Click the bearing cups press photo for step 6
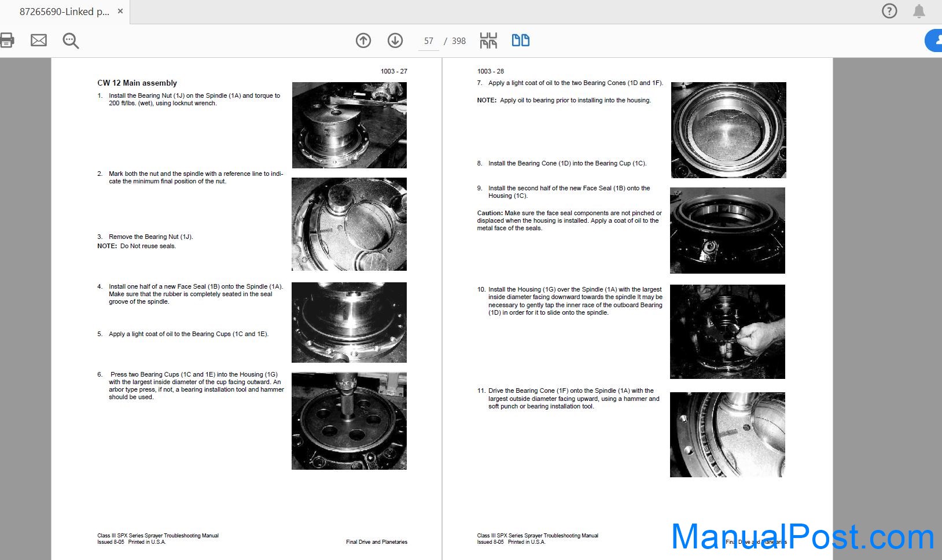Viewport: 942px width, 560px height. pos(349,421)
